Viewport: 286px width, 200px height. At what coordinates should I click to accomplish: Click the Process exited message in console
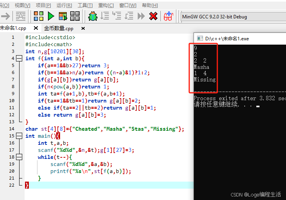240,98
